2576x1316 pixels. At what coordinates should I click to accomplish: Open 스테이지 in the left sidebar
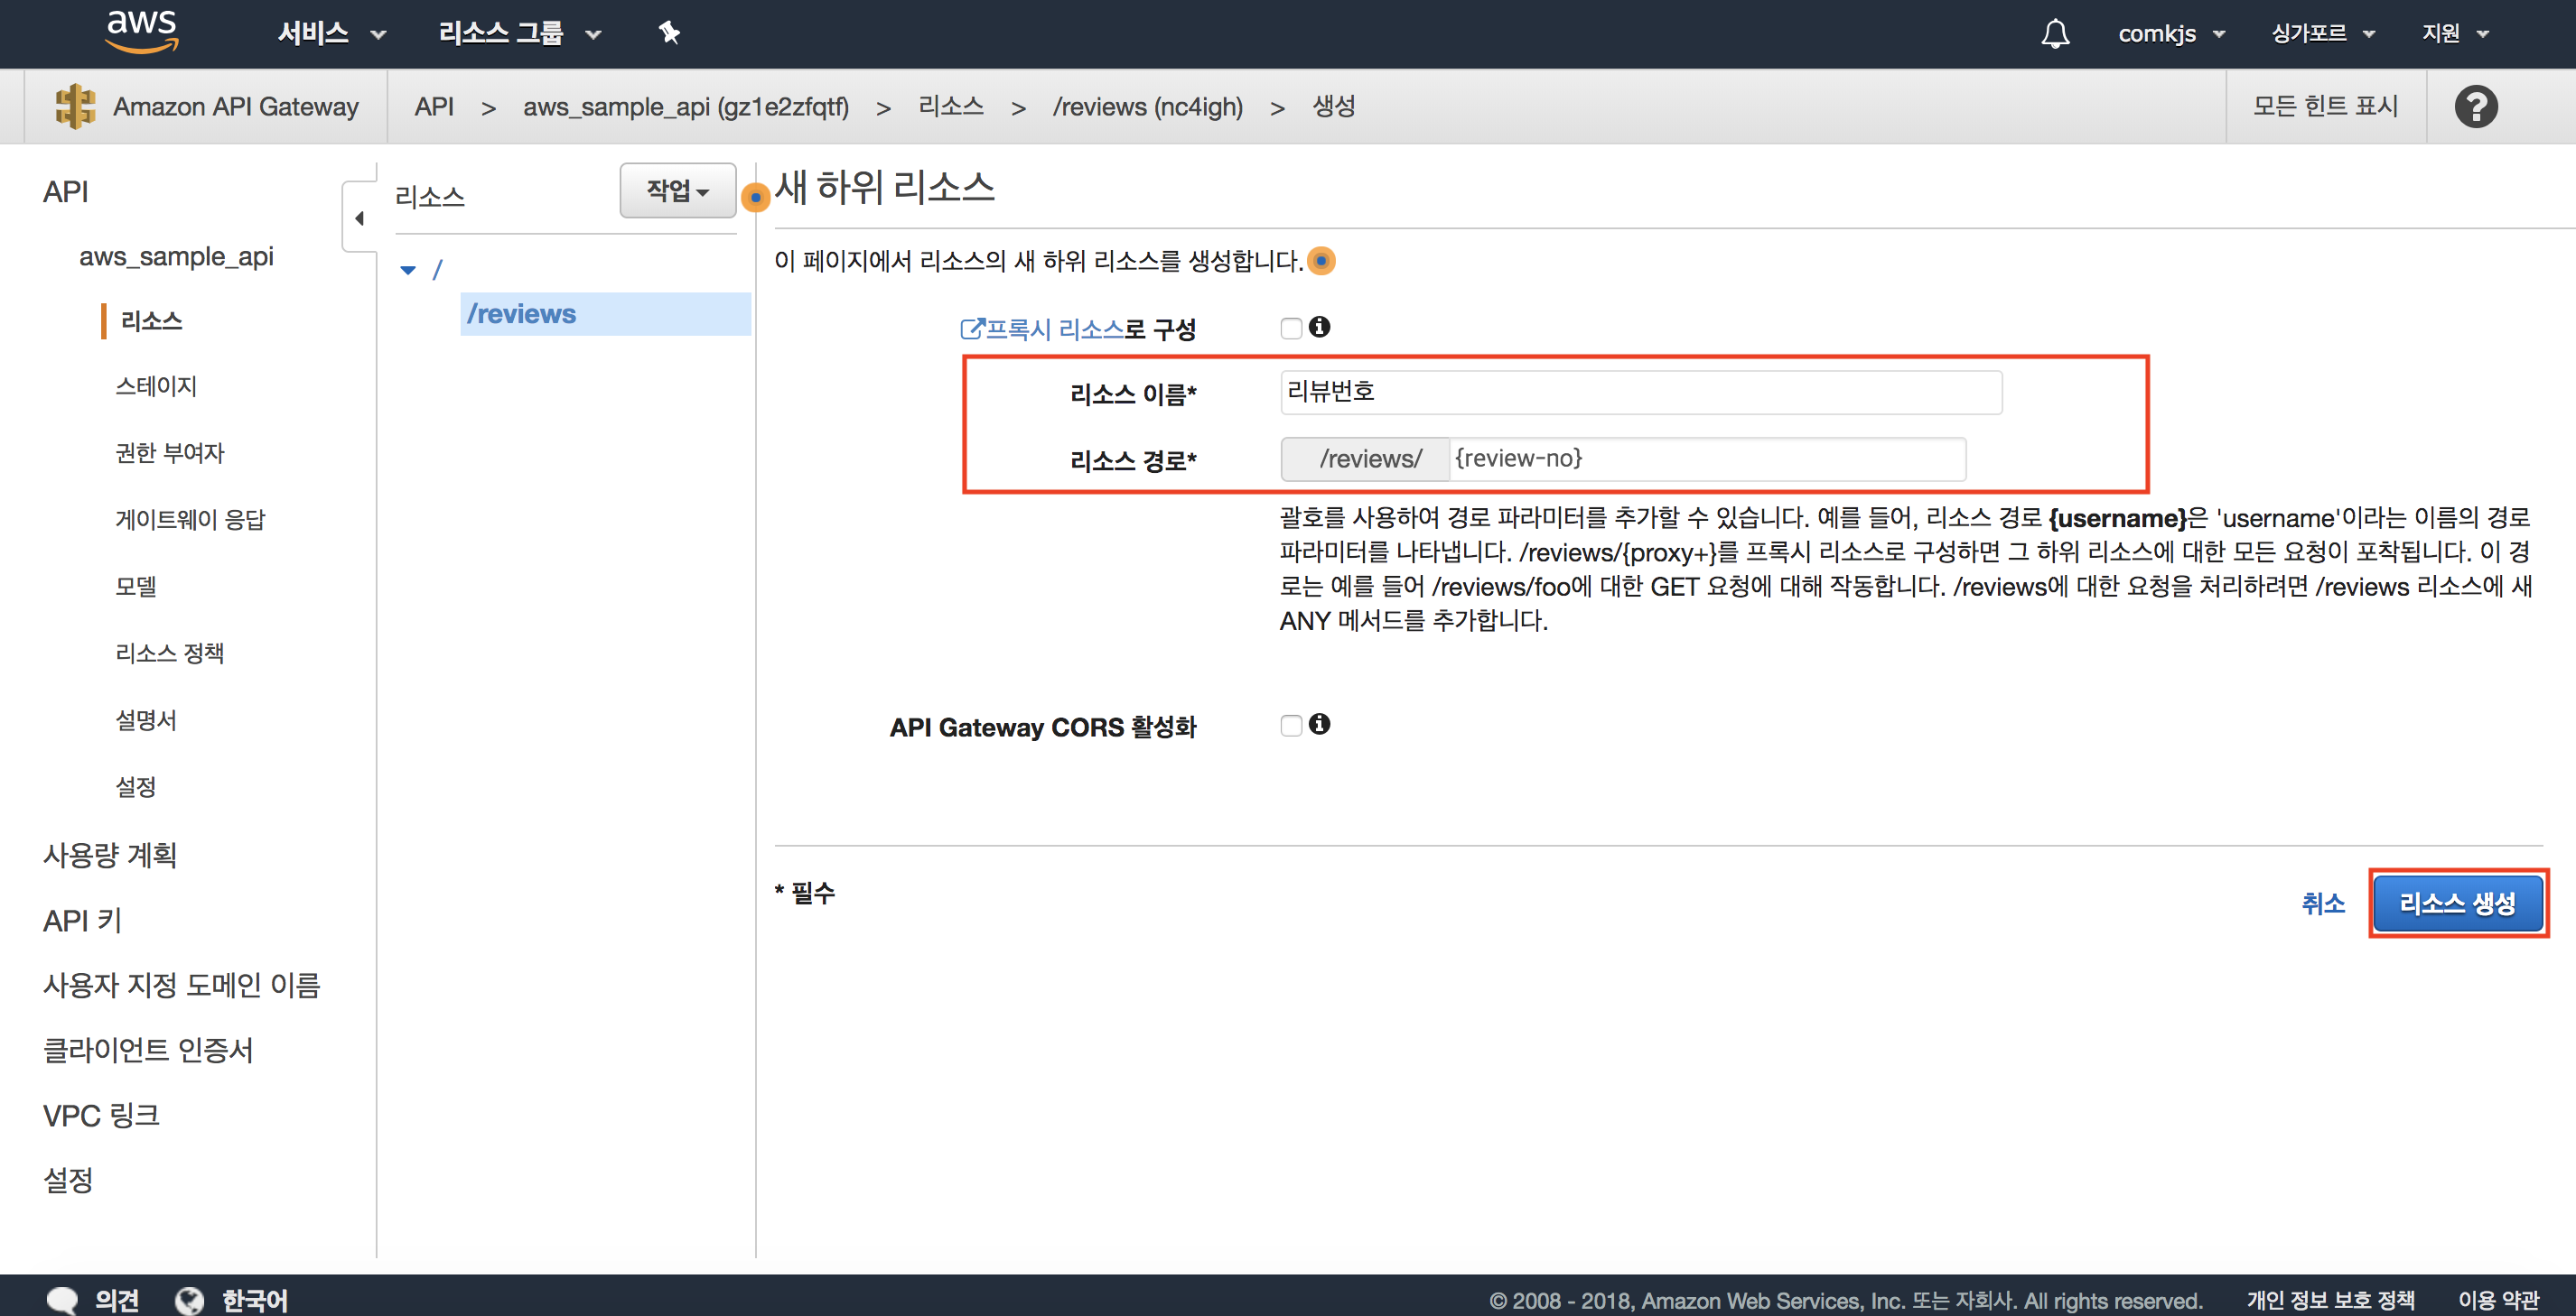coord(156,385)
